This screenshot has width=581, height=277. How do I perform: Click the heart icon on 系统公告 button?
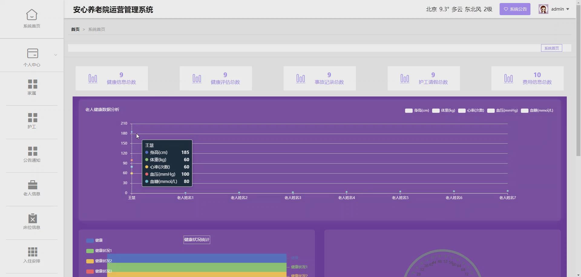(506, 9)
